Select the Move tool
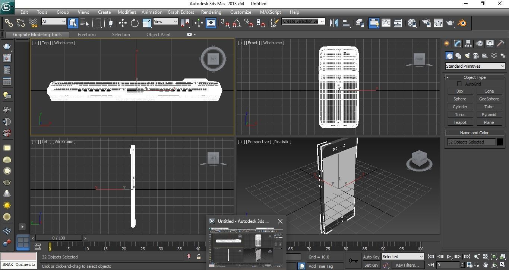The image size is (509, 270). tap(123, 23)
